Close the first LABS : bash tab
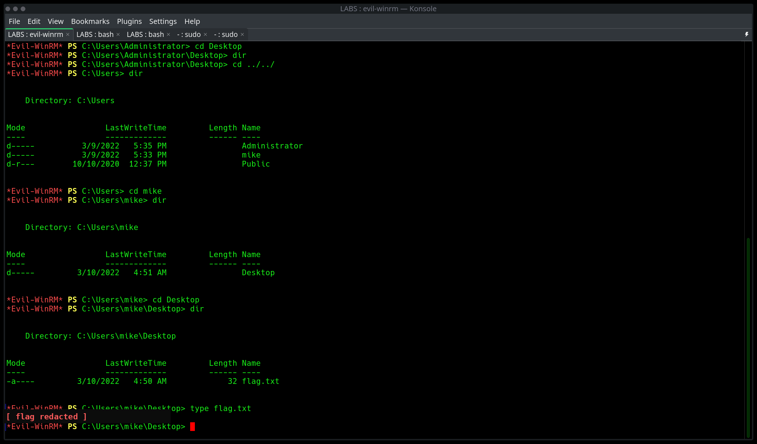Screen dimensions: 757x444 click(118, 34)
